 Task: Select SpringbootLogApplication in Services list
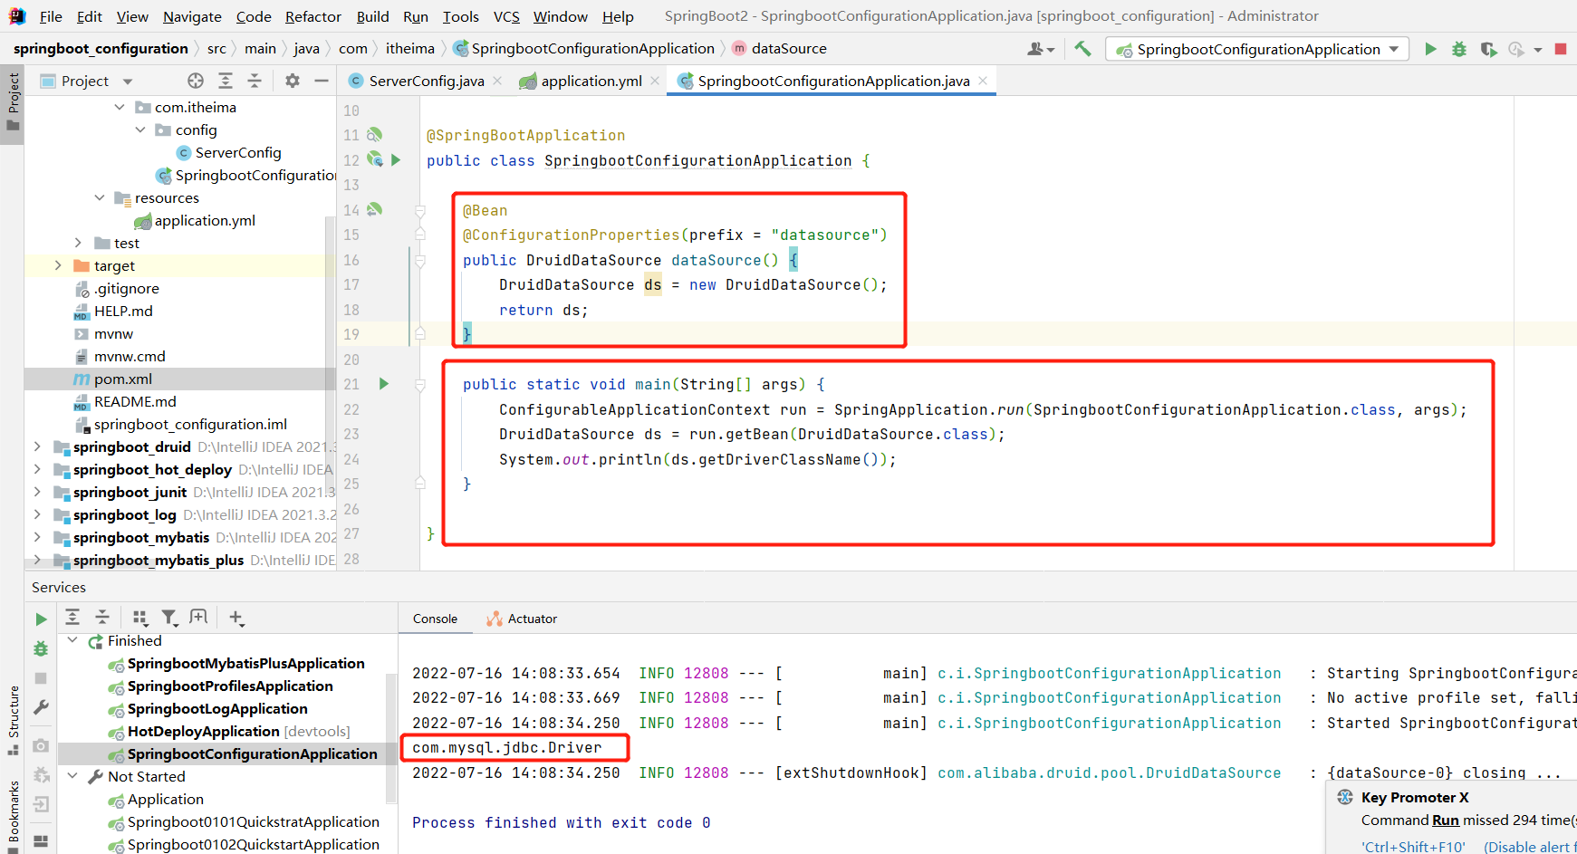[x=217, y=708]
